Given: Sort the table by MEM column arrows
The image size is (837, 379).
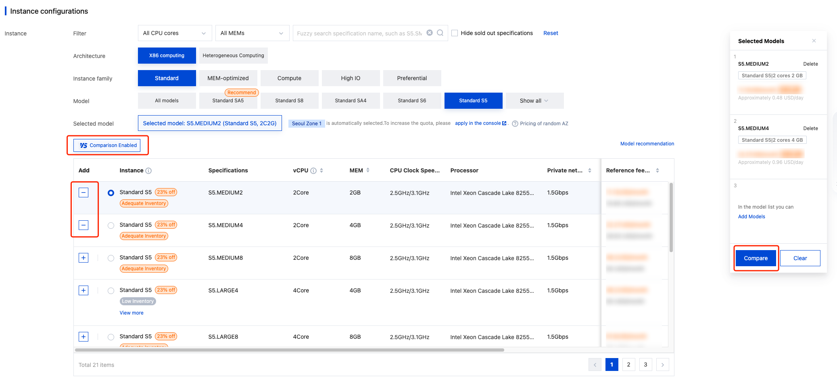Looking at the screenshot, I should click(x=368, y=170).
